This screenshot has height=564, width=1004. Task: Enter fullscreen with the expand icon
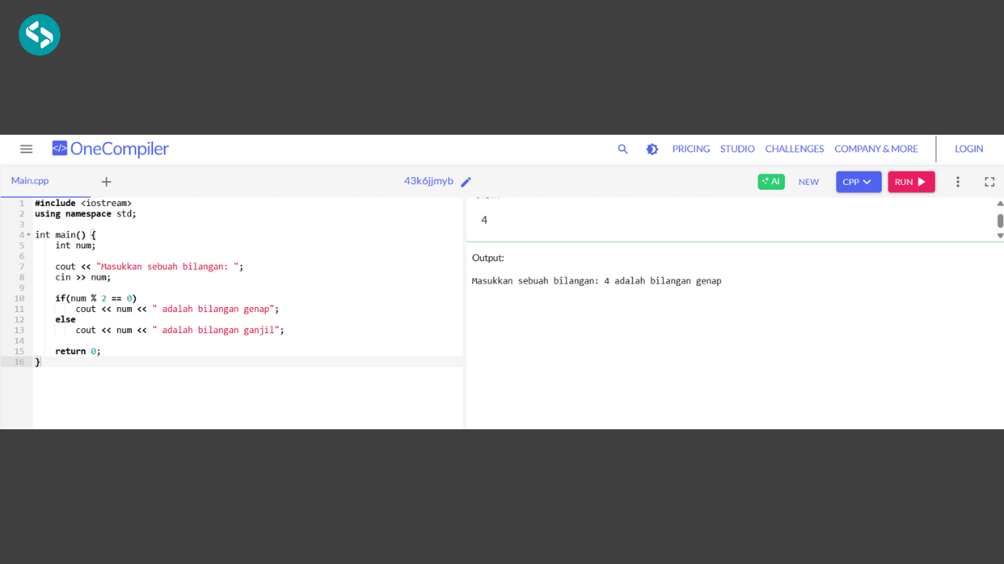(989, 181)
